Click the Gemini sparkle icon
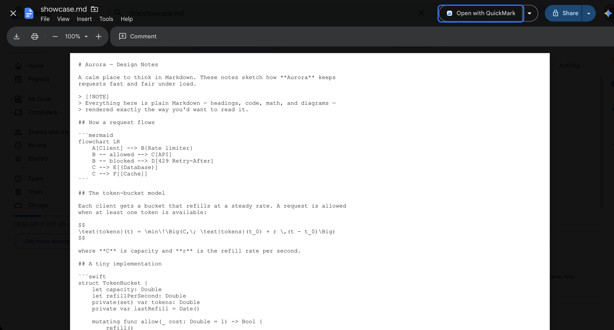 click(608, 13)
